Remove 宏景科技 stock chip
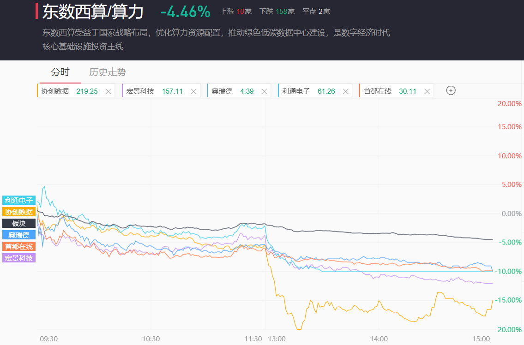 [194, 91]
